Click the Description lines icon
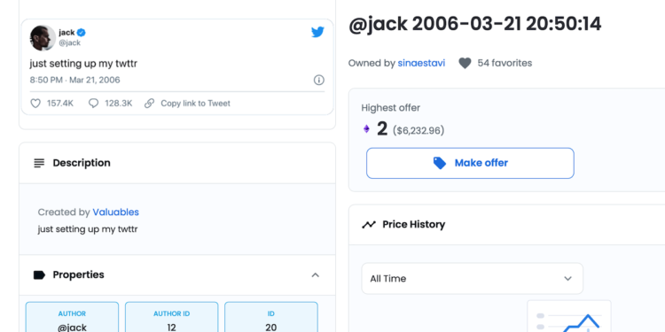 (39, 163)
